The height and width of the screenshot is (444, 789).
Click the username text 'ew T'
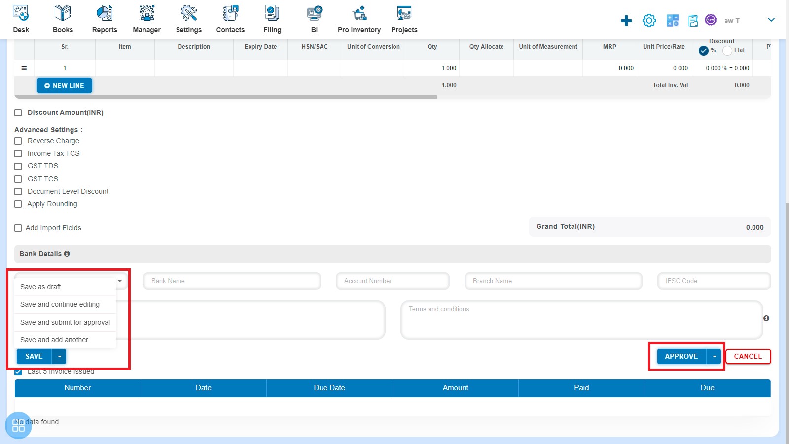point(732,21)
